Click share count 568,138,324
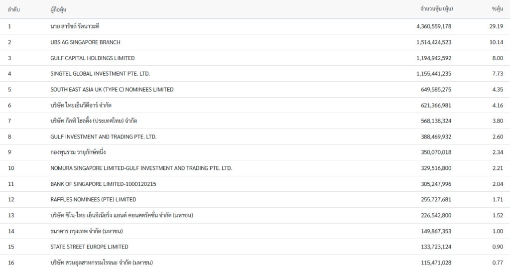The width and height of the screenshot is (510, 269). pyautogui.click(x=436, y=121)
